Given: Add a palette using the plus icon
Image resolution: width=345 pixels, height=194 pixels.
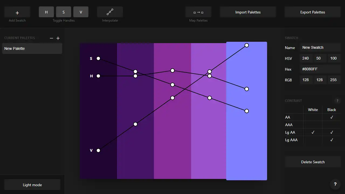Looking at the screenshot, I should (x=58, y=38).
